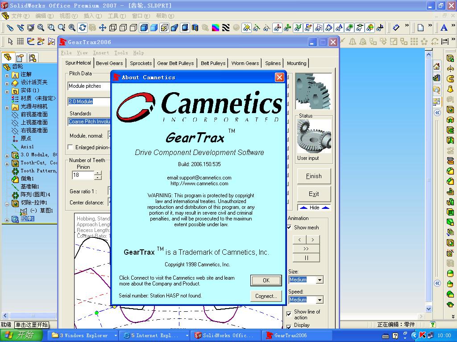The width and height of the screenshot is (457, 342).
Task: Expand the 拉伸1 feature node
Action: (7, 220)
